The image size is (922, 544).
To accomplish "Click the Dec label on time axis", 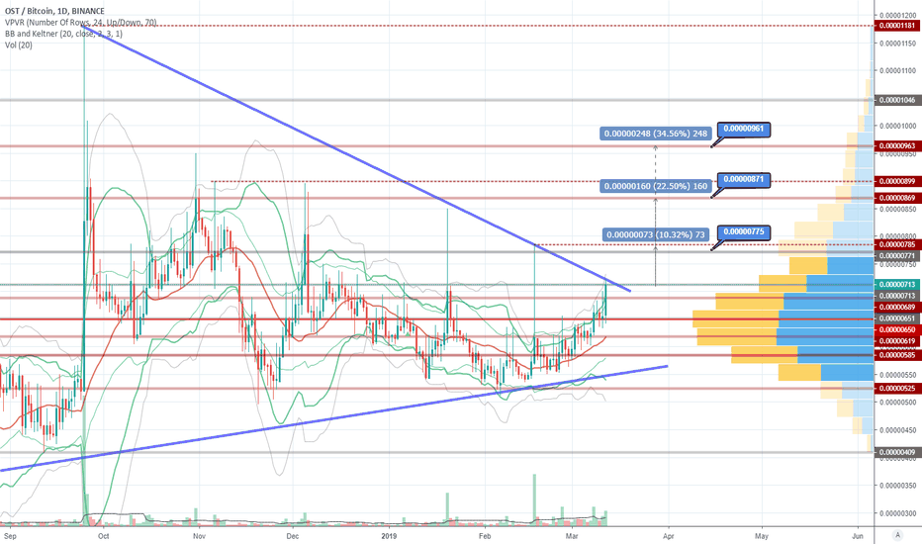I will [292, 536].
